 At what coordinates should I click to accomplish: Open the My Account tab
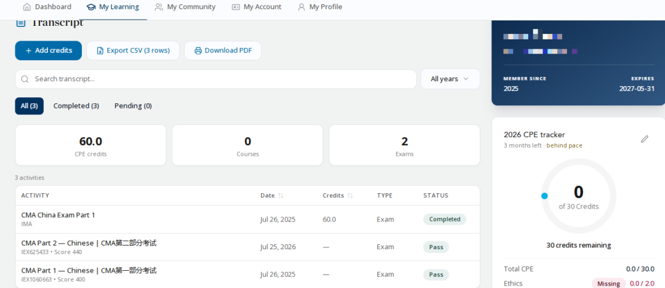[x=257, y=7]
